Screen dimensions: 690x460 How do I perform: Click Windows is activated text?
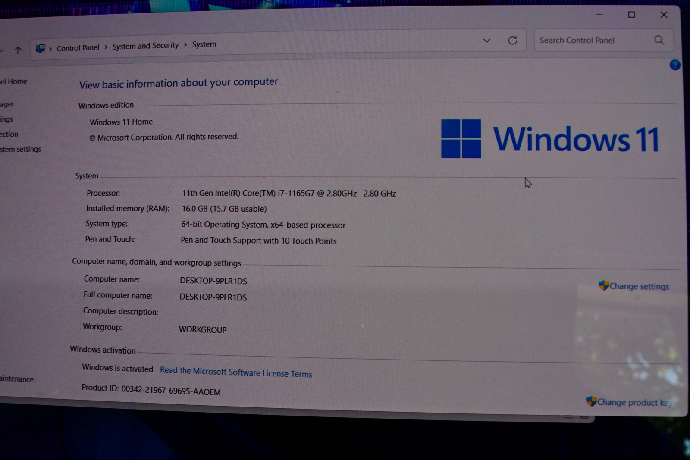click(117, 368)
